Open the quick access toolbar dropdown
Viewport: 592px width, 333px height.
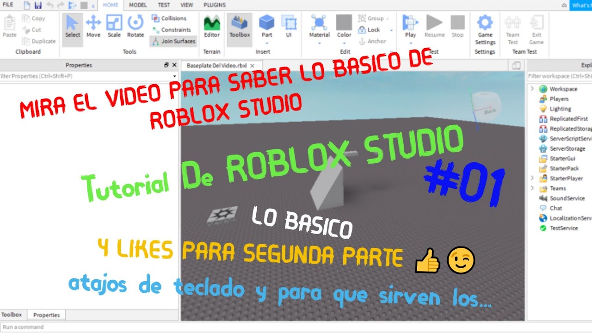pos(93,6)
